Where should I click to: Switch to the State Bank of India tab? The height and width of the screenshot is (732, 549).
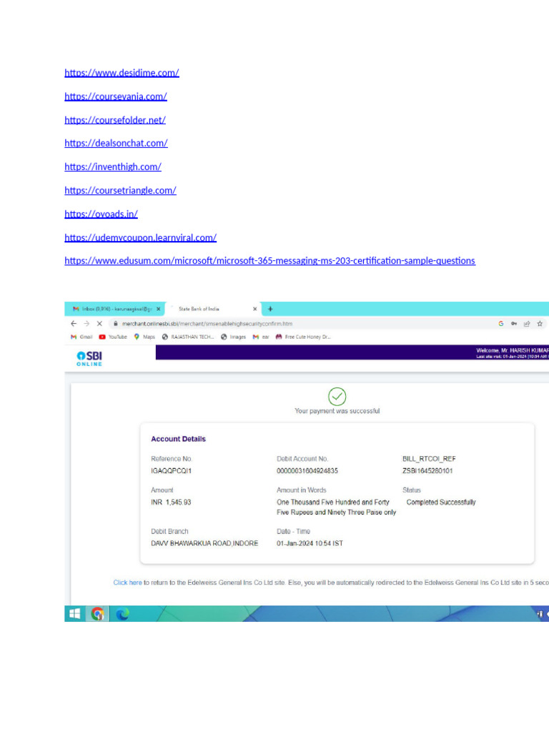point(213,309)
